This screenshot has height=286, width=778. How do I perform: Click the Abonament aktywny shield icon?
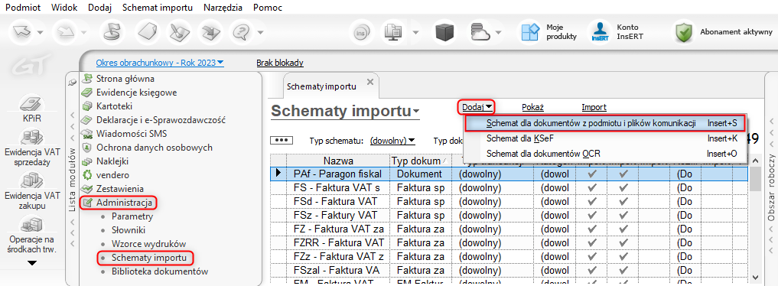685,32
